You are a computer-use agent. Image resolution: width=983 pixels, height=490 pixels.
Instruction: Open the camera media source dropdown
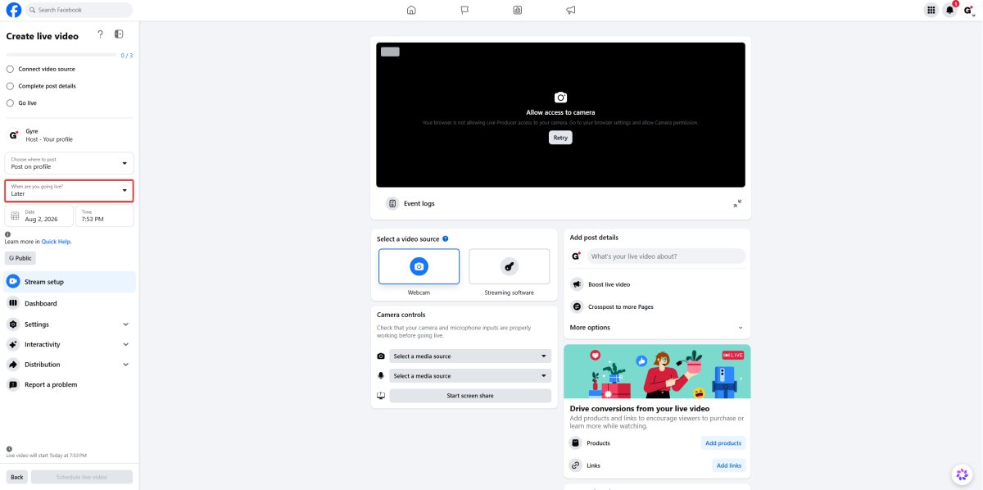click(x=470, y=356)
